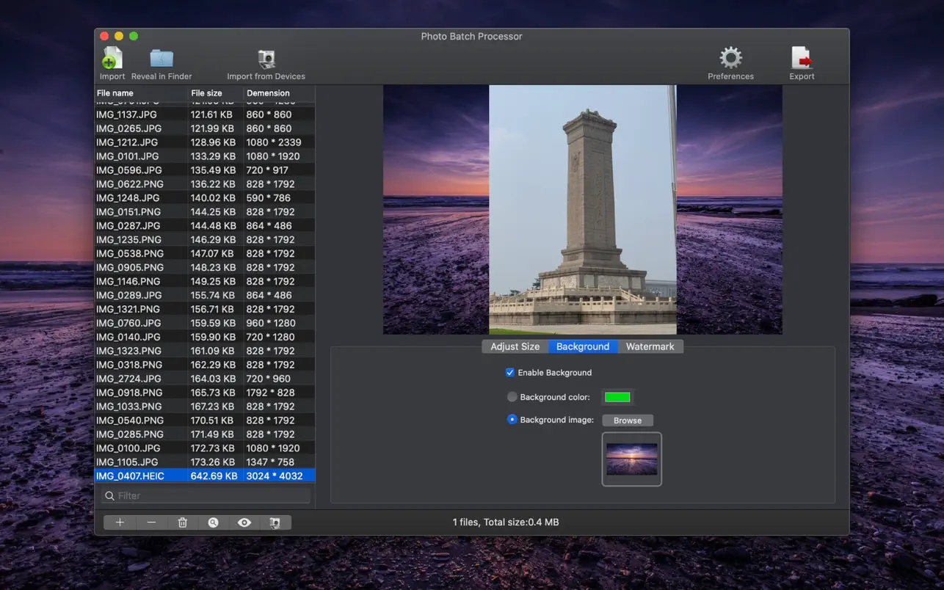Screen dimensions: 944x590
Task: Remove the selected file with the minus button
Action: coord(151,522)
